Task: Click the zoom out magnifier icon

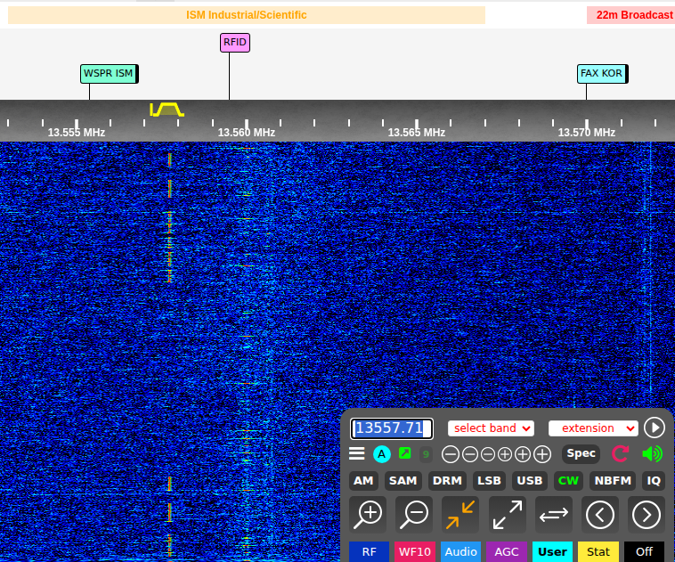Action: 414,514
